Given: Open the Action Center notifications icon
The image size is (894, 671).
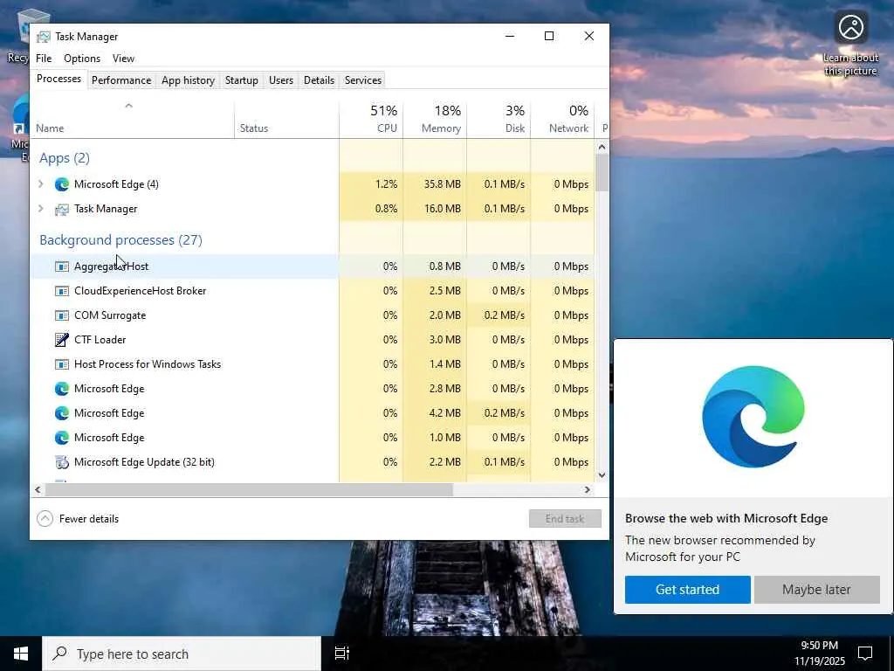Looking at the screenshot, I should (x=865, y=654).
